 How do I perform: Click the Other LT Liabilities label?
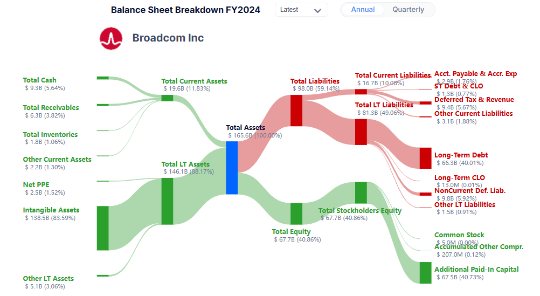tap(465, 205)
